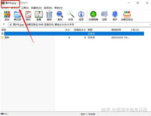Open the 选项(N) menu
This screenshot has height=116, width=151.
tap(48, 8)
